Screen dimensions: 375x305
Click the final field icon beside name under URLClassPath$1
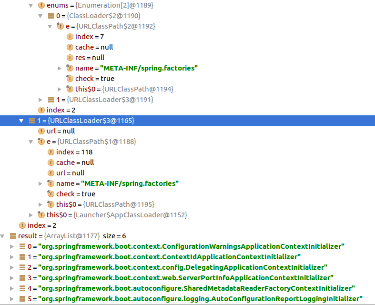pos(51,183)
